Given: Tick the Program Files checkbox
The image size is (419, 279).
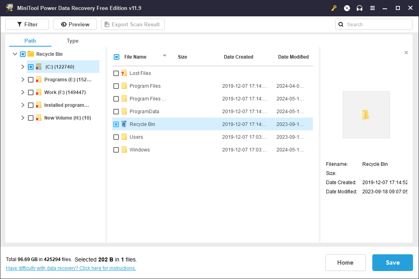Looking at the screenshot, I should (x=116, y=86).
